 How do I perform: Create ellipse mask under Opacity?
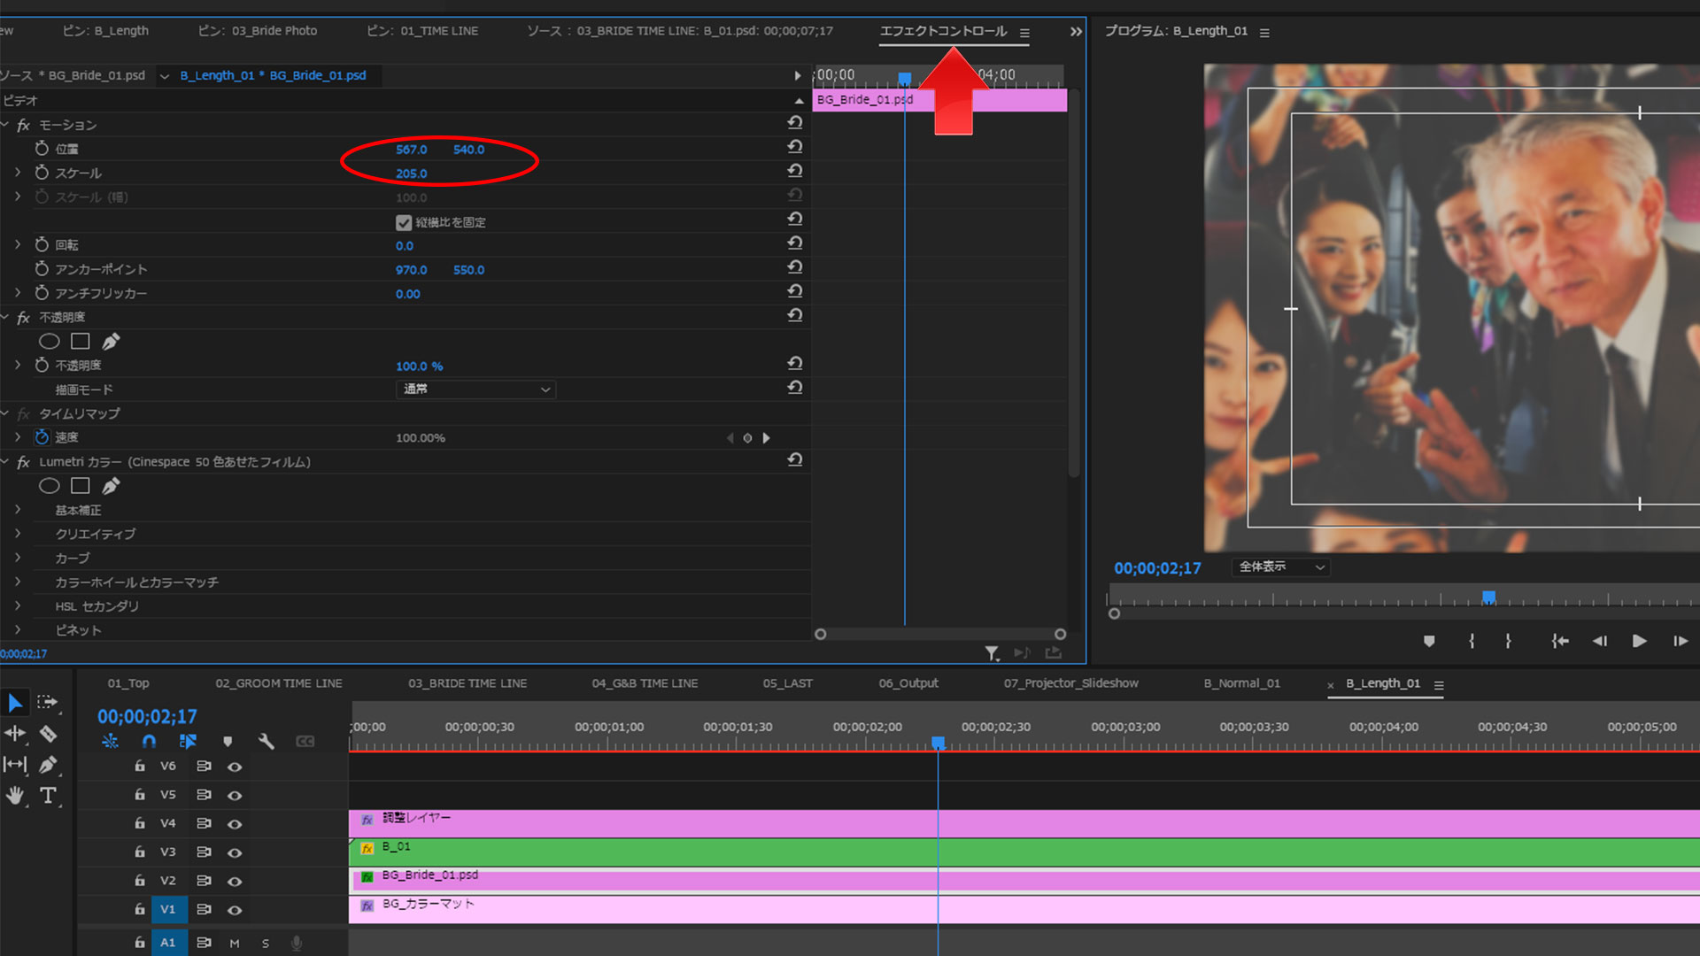(x=50, y=342)
